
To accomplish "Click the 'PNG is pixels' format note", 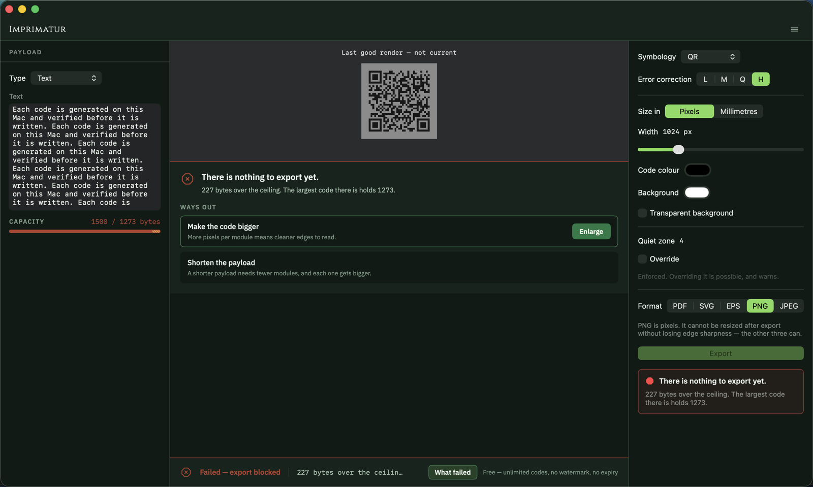I will click(x=720, y=330).
